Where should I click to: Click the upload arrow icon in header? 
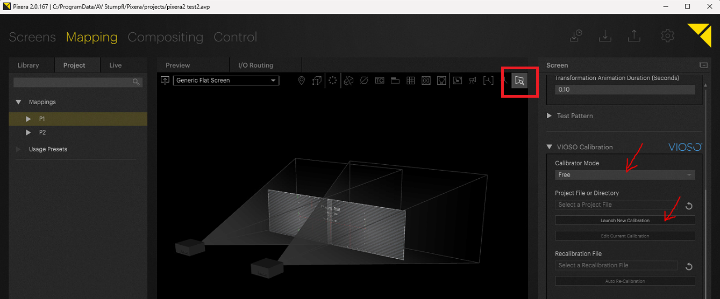(x=634, y=36)
